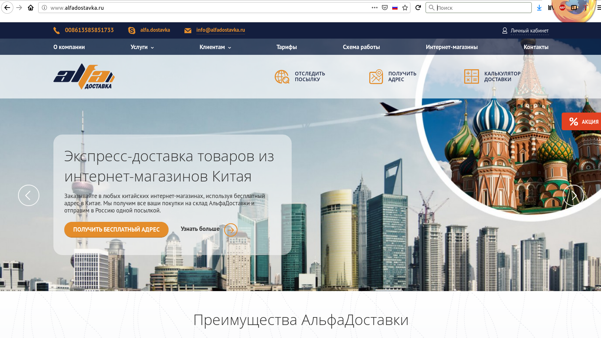Open site information icon in address bar
Viewport: 601px width, 338px height.
coord(44,8)
